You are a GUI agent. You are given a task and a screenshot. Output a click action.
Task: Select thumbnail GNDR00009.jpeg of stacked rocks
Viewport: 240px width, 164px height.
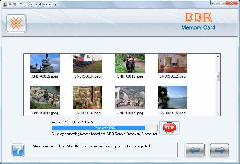click(x=45, y=63)
